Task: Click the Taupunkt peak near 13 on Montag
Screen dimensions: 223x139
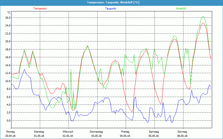Action: point(24,69)
